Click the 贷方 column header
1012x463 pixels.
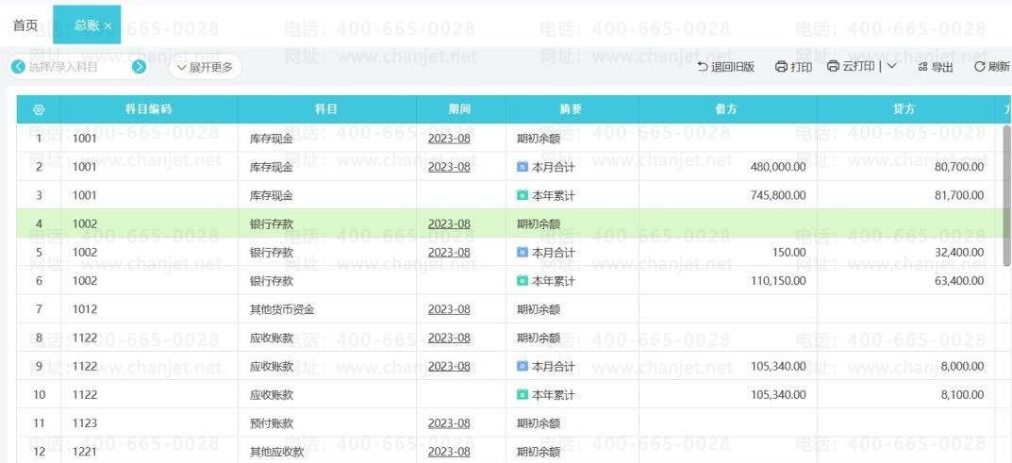click(904, 109)
